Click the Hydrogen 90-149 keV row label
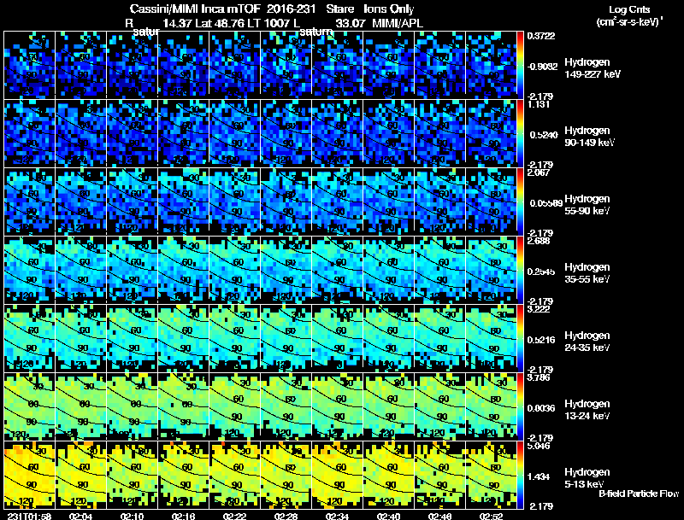This screenshot has width=684, height=520. tap(589, 137)
